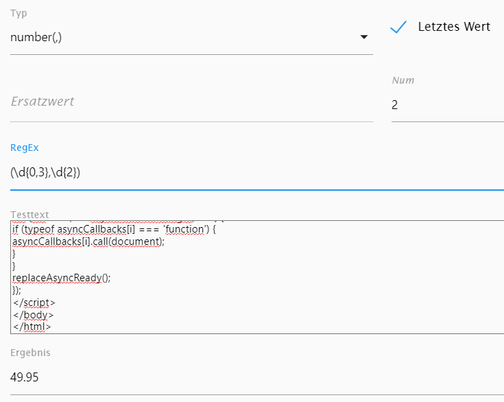The width and height of the screenshot is (504, 402).
Task: Focus the RegEx pattern input field
Action: 257,173
